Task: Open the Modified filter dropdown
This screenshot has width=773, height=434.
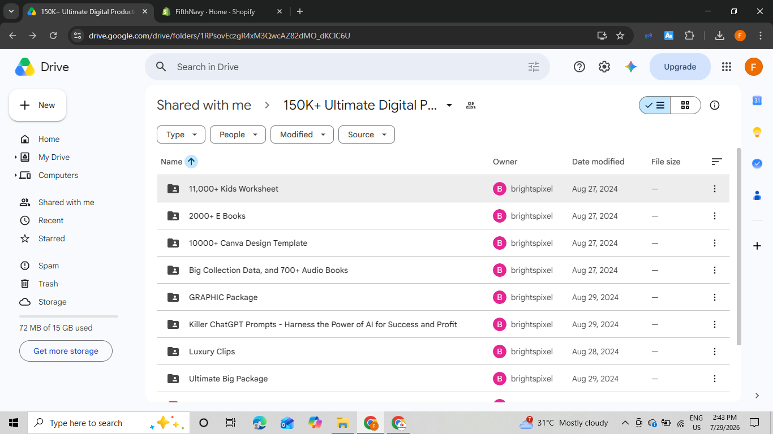Action: point(302,134)
